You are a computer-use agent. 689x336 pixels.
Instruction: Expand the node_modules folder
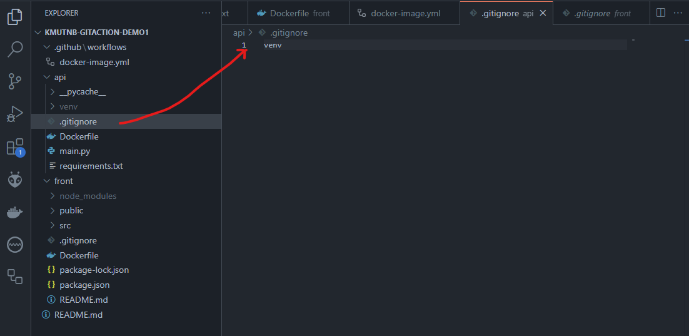(88, 196)
